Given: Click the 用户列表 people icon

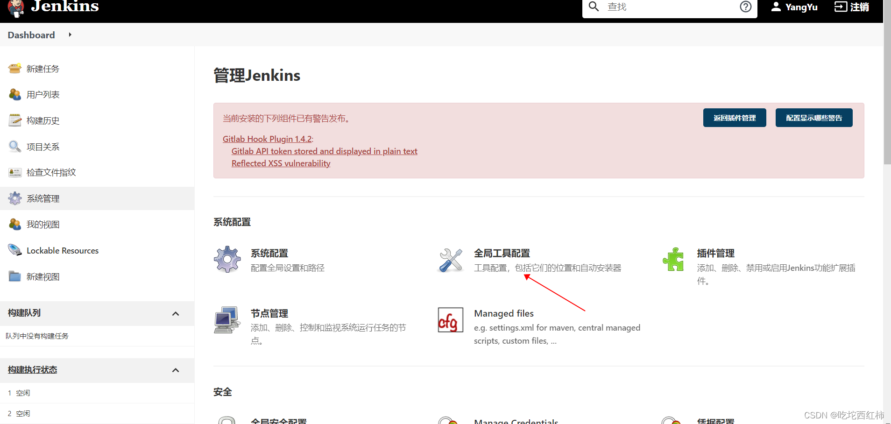Looking at the screenshot, I should tap(15, 94).
